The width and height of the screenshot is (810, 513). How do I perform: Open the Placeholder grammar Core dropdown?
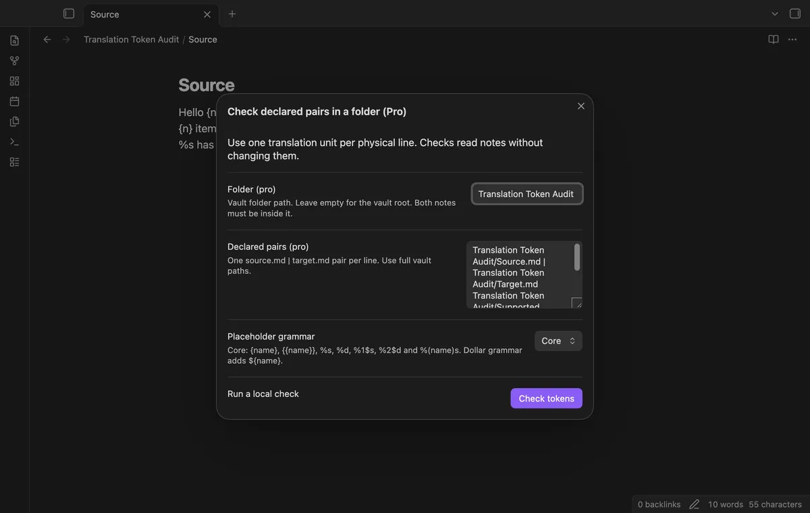pyautogui.click(x=558, y=341)
